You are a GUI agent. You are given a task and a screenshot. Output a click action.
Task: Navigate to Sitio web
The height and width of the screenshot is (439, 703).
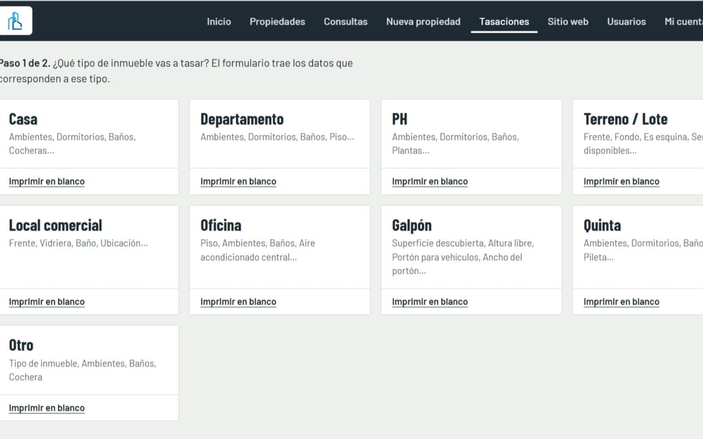click(x=568, y=22)
